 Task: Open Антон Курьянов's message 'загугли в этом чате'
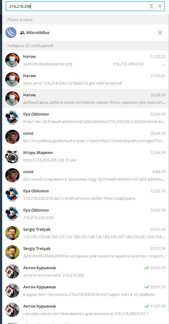(85, 272)
